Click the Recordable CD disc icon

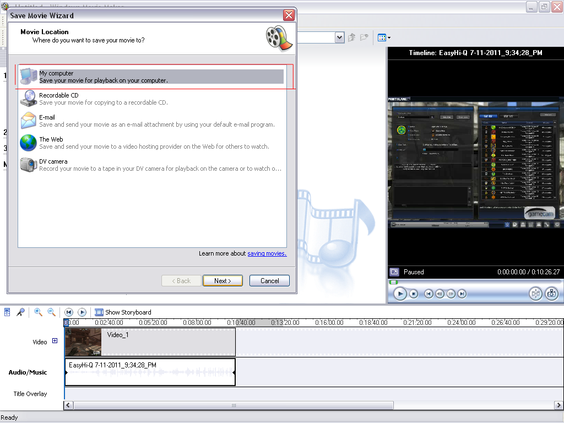click(29, 98)
